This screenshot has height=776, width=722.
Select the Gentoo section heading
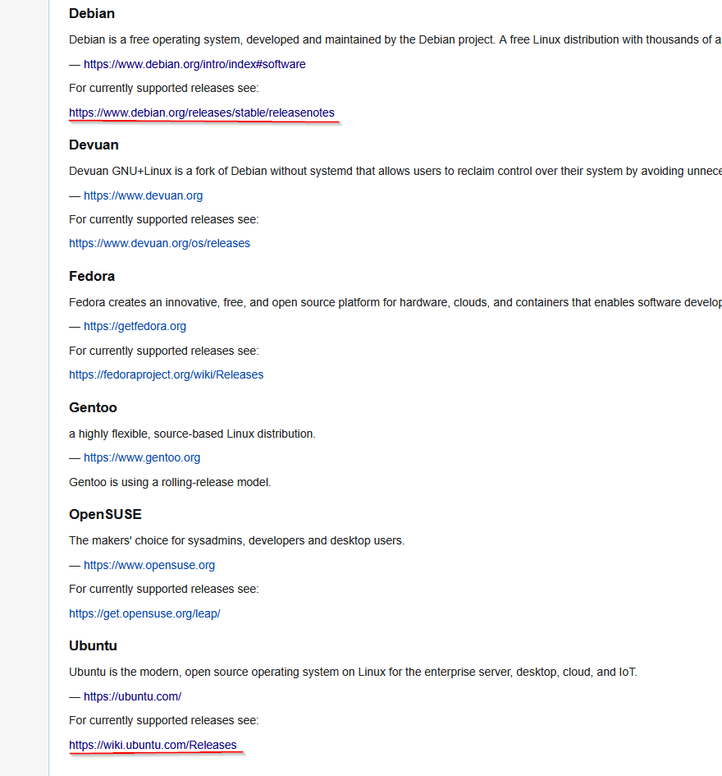click(93, 407)
